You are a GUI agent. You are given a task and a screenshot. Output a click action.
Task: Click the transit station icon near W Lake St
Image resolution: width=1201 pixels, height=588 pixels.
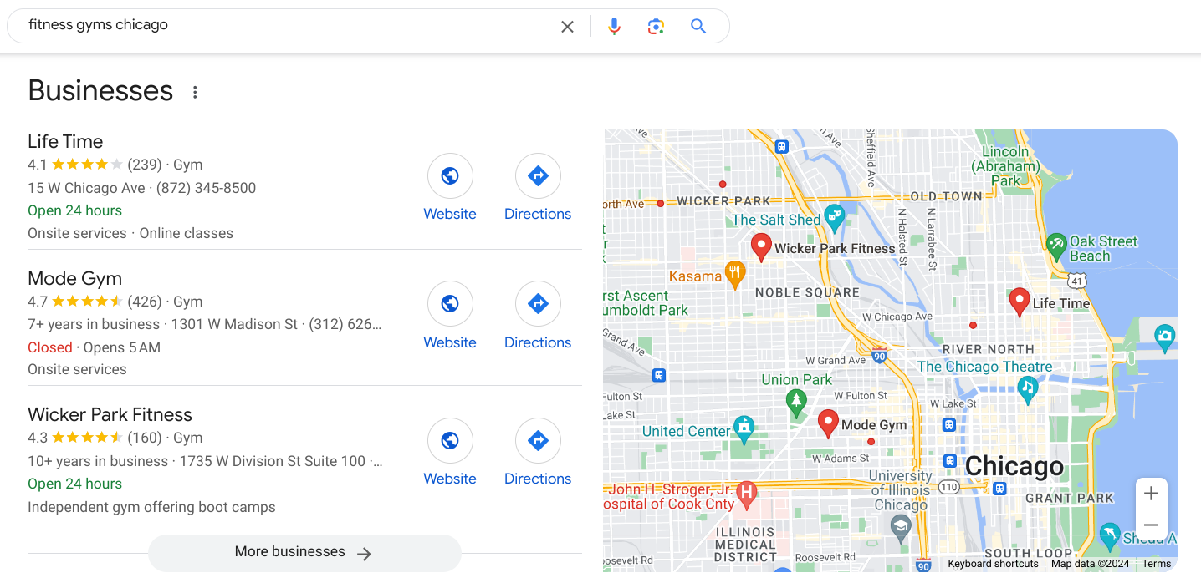point(948,424)
